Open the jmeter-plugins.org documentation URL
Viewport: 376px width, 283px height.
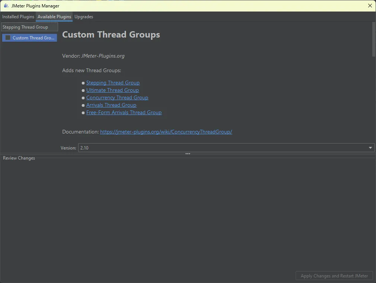tap(166, 132)
